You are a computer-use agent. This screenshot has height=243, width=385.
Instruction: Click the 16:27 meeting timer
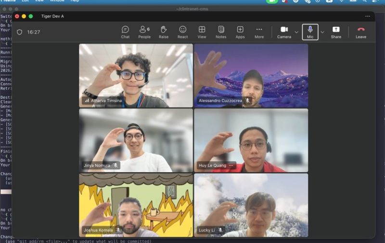[34, 32]
